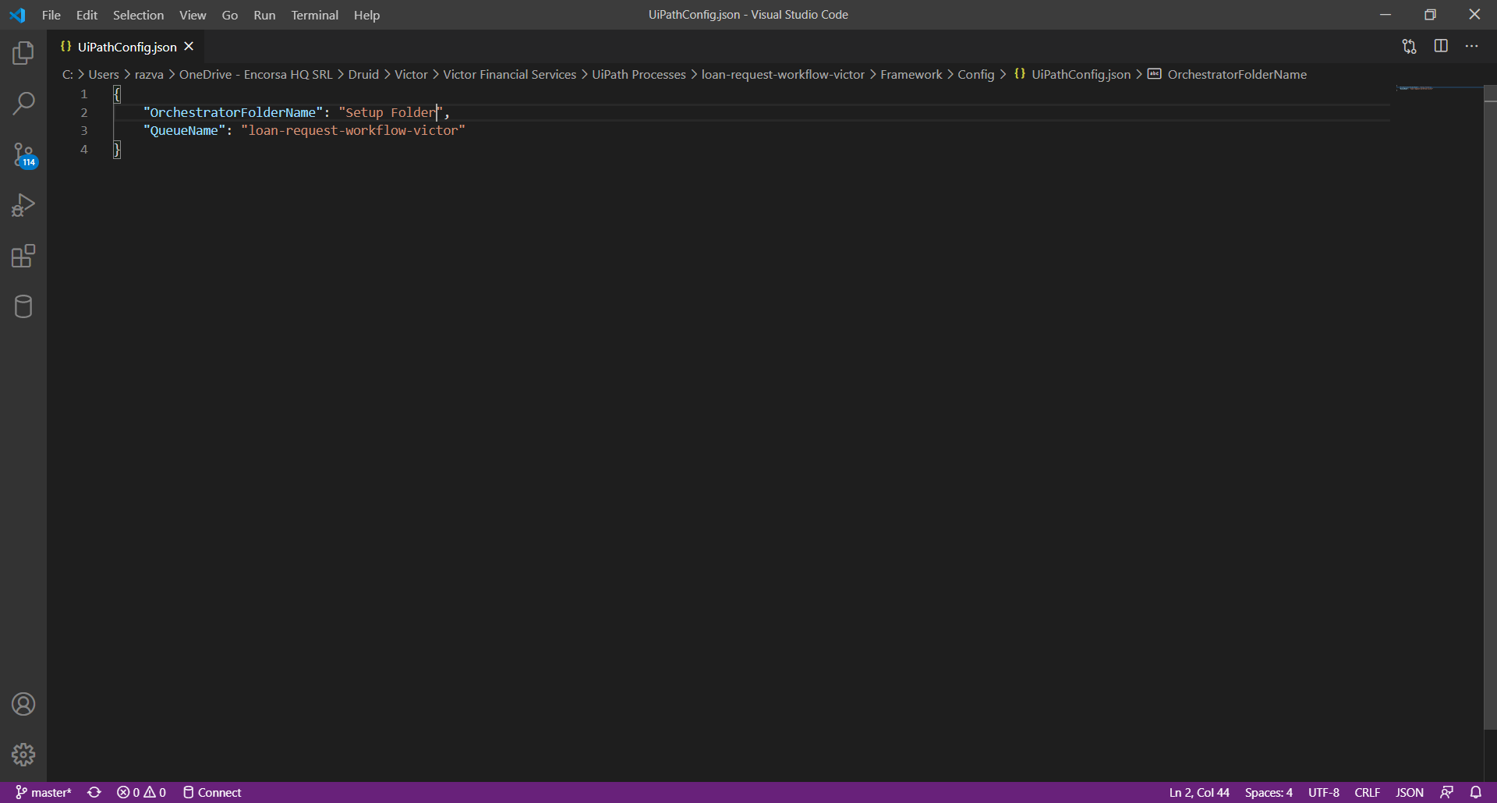
Task: Click the Open Changes compare icon
Action: point(1409,47)
